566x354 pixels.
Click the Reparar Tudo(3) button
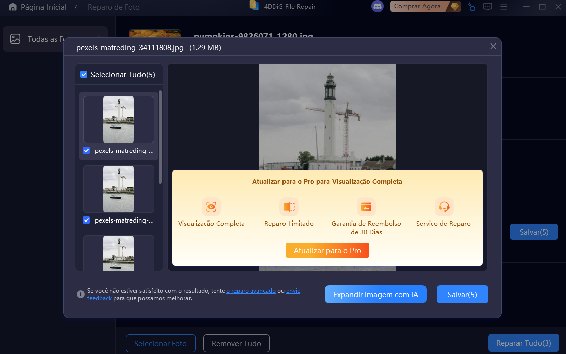pos(524,343)
